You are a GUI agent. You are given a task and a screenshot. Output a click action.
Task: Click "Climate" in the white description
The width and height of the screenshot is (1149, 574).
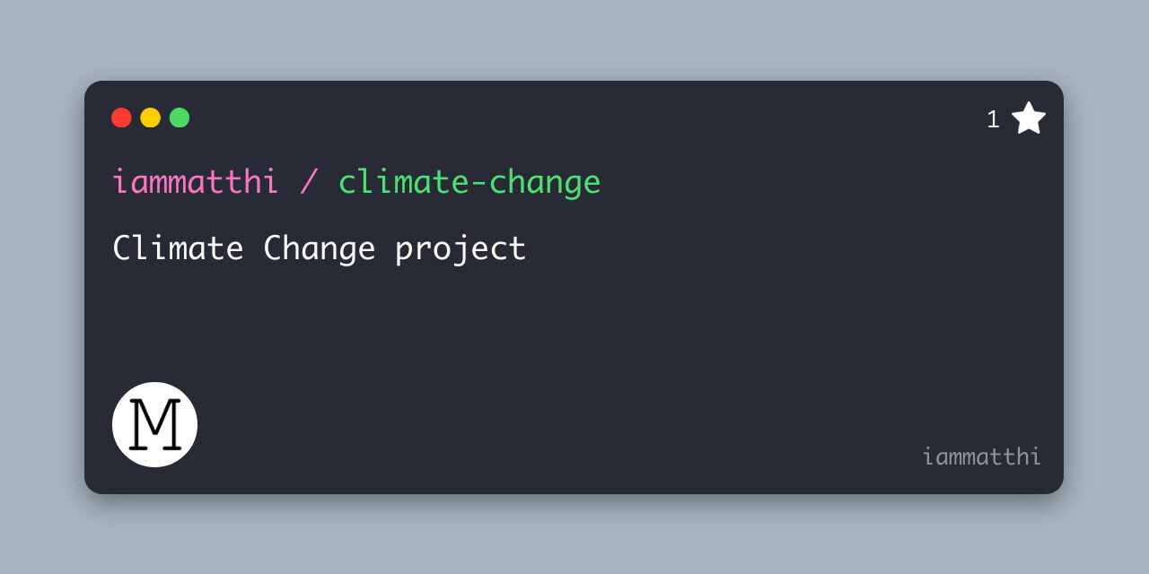click(178, 248)
